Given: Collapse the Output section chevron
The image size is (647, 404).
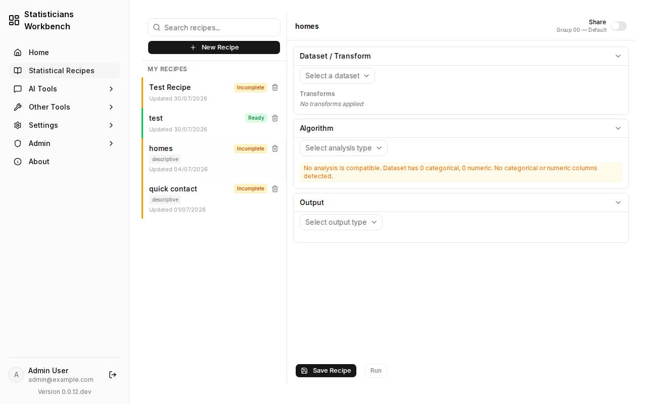Looking at the screenshot, I should point(618,203).
